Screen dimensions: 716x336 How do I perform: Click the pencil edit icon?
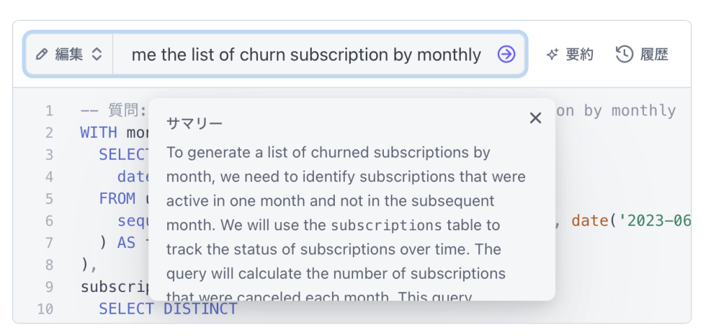click(x=41, y=55)
